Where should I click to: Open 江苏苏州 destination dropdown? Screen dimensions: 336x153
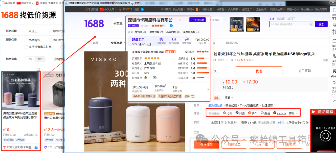(232, 123)
